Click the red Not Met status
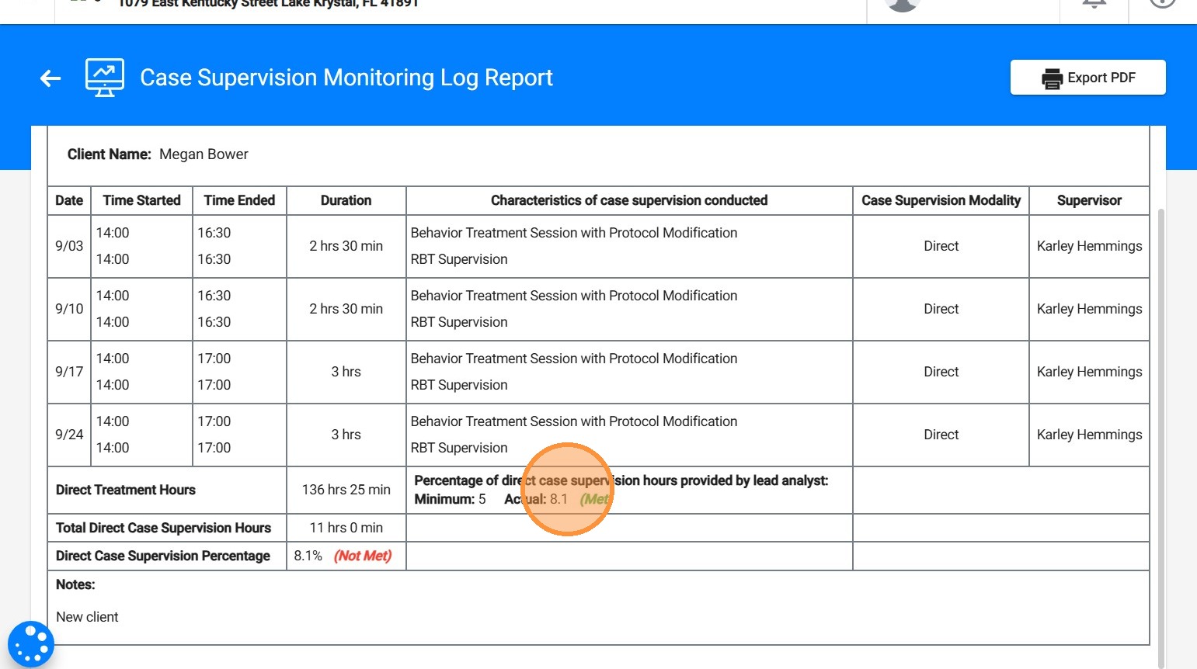Screen dimensions: 1197x669 (363, 556)
